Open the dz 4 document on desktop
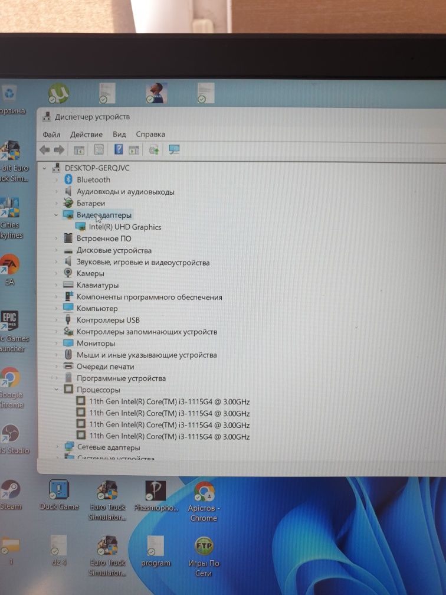Image resolution: width=446 pixels, height=595 pixels. point(58,545)
